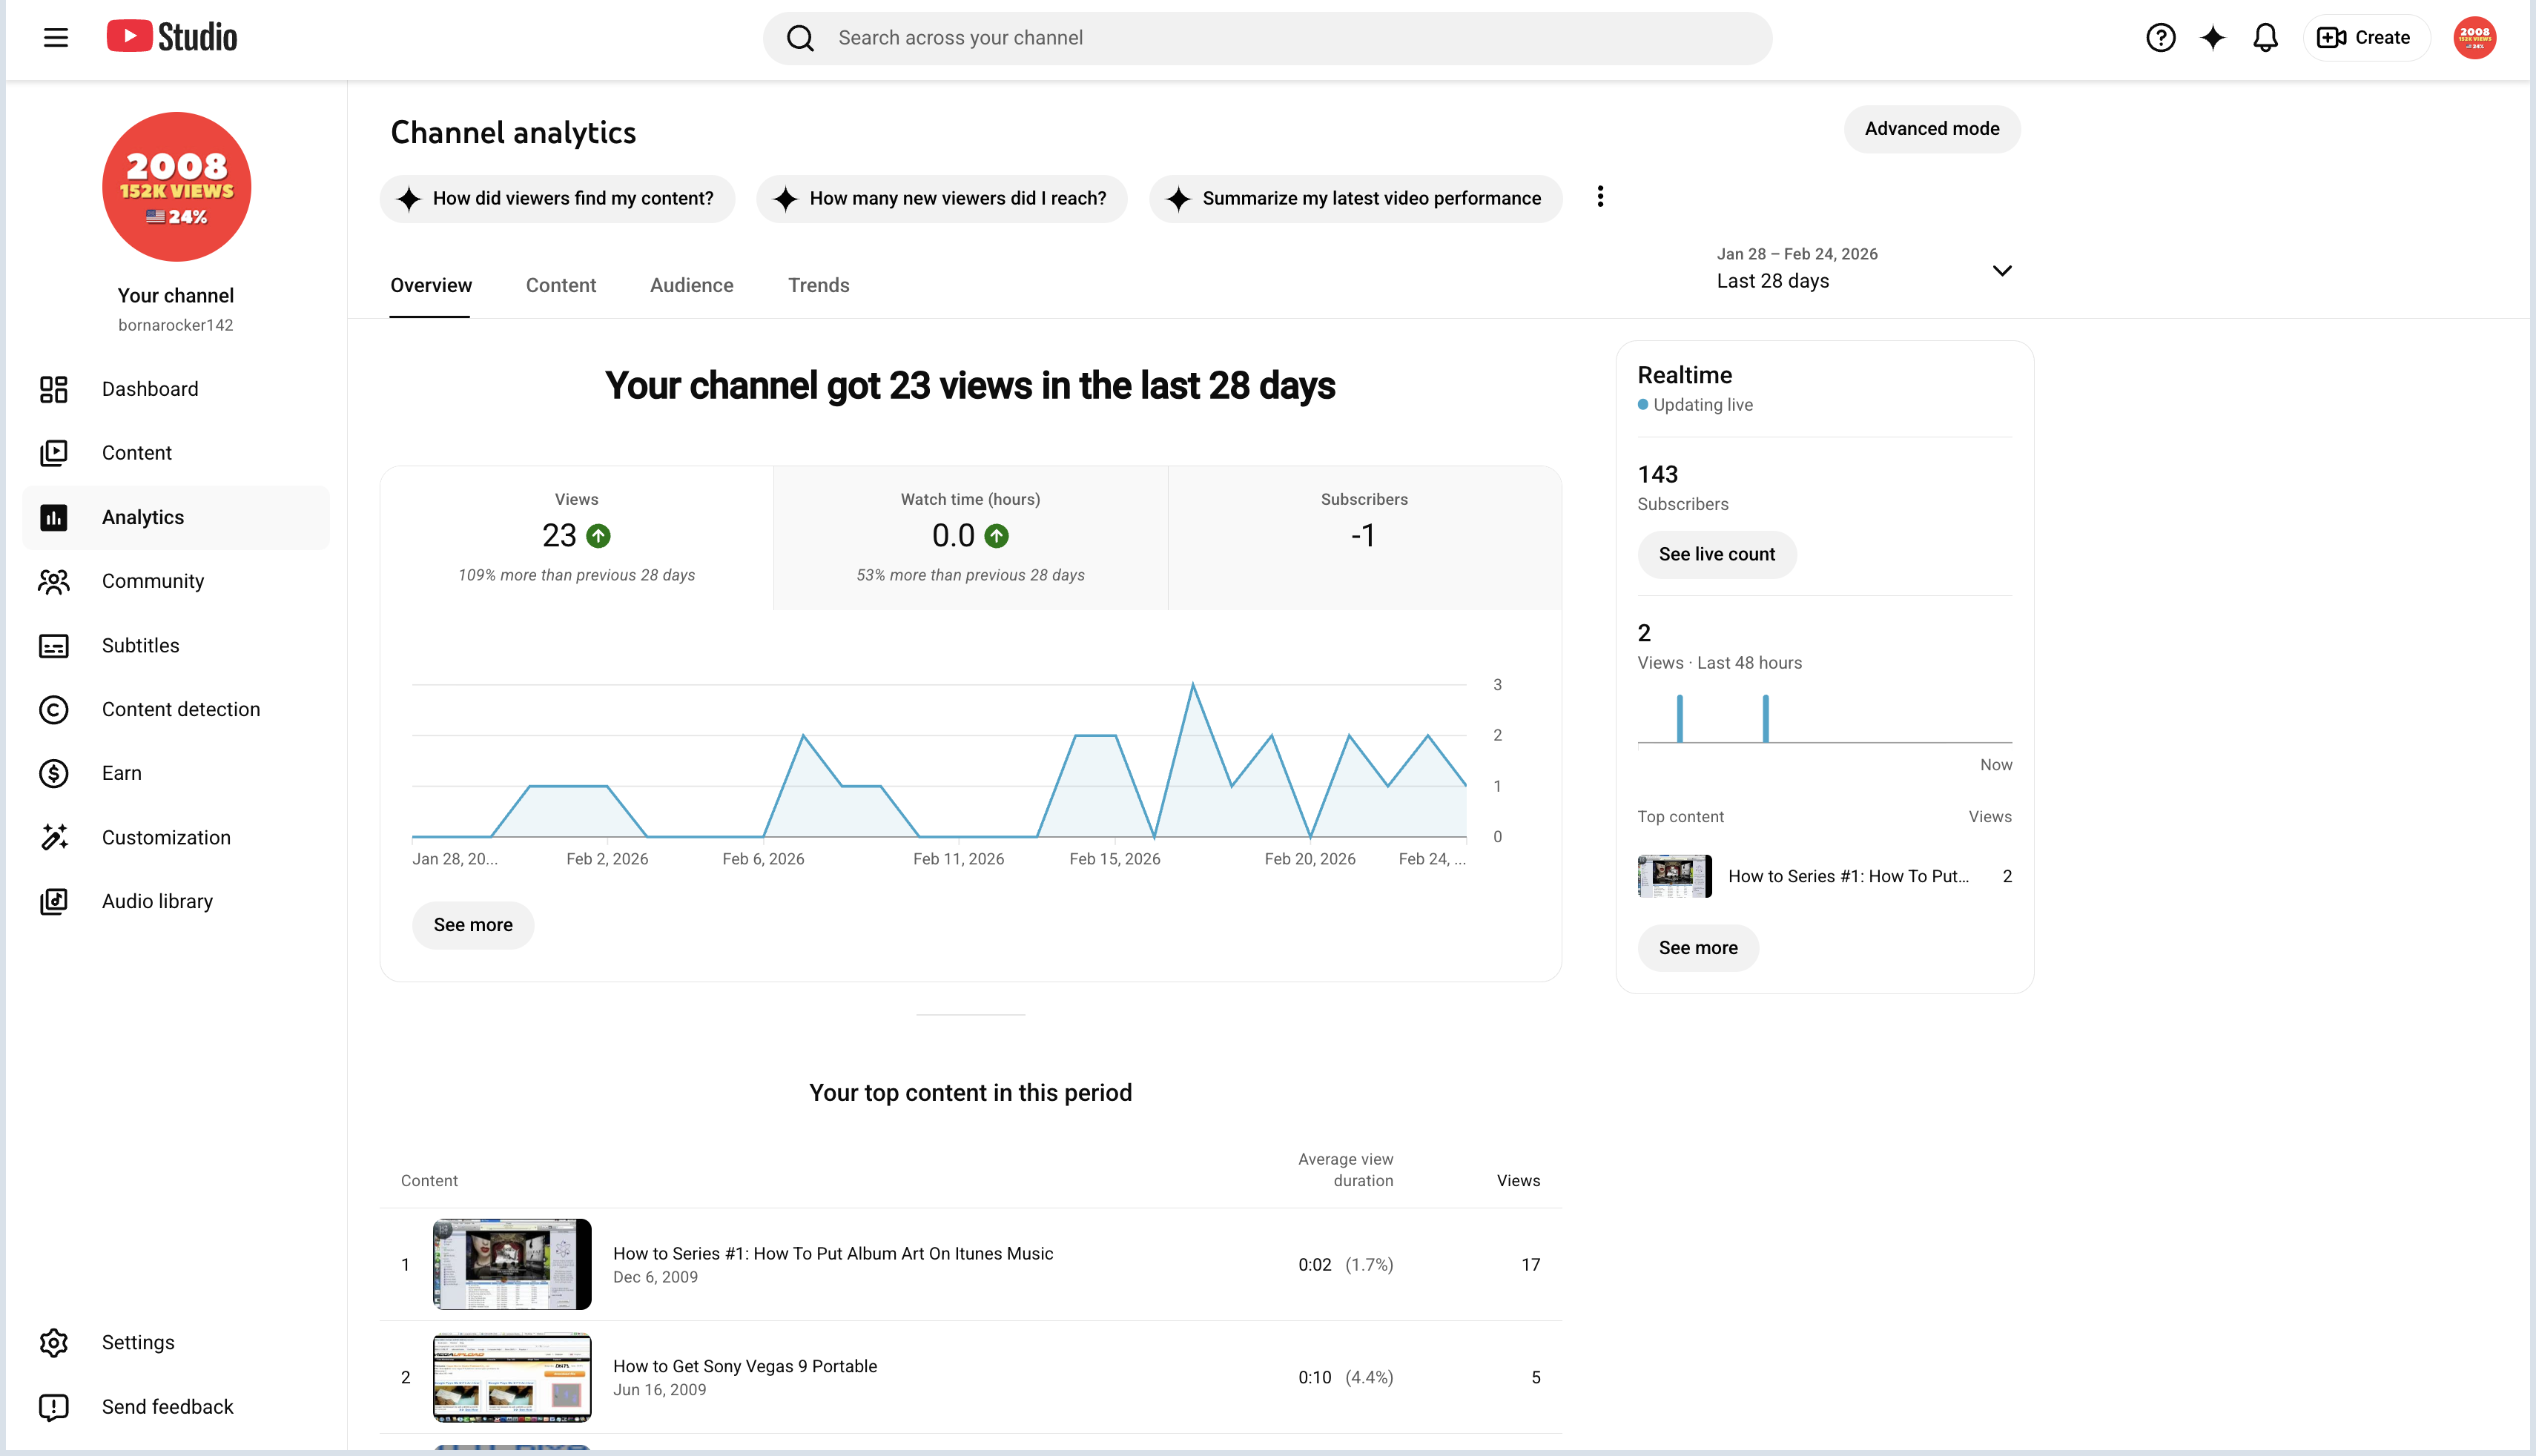
Task: Click the first bar in the 48 hours chart
Action: pos(1680,718)
